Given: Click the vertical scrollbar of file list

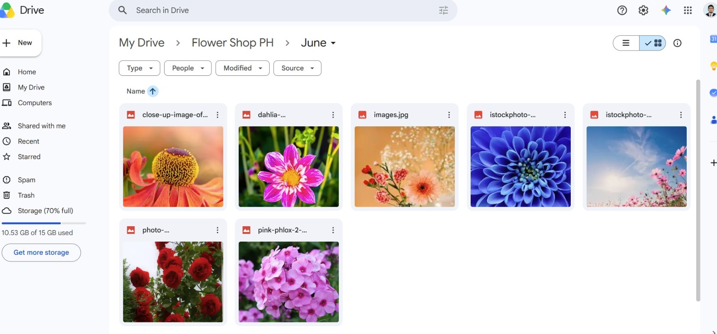Looking at the screenshot, I should 698,191.
